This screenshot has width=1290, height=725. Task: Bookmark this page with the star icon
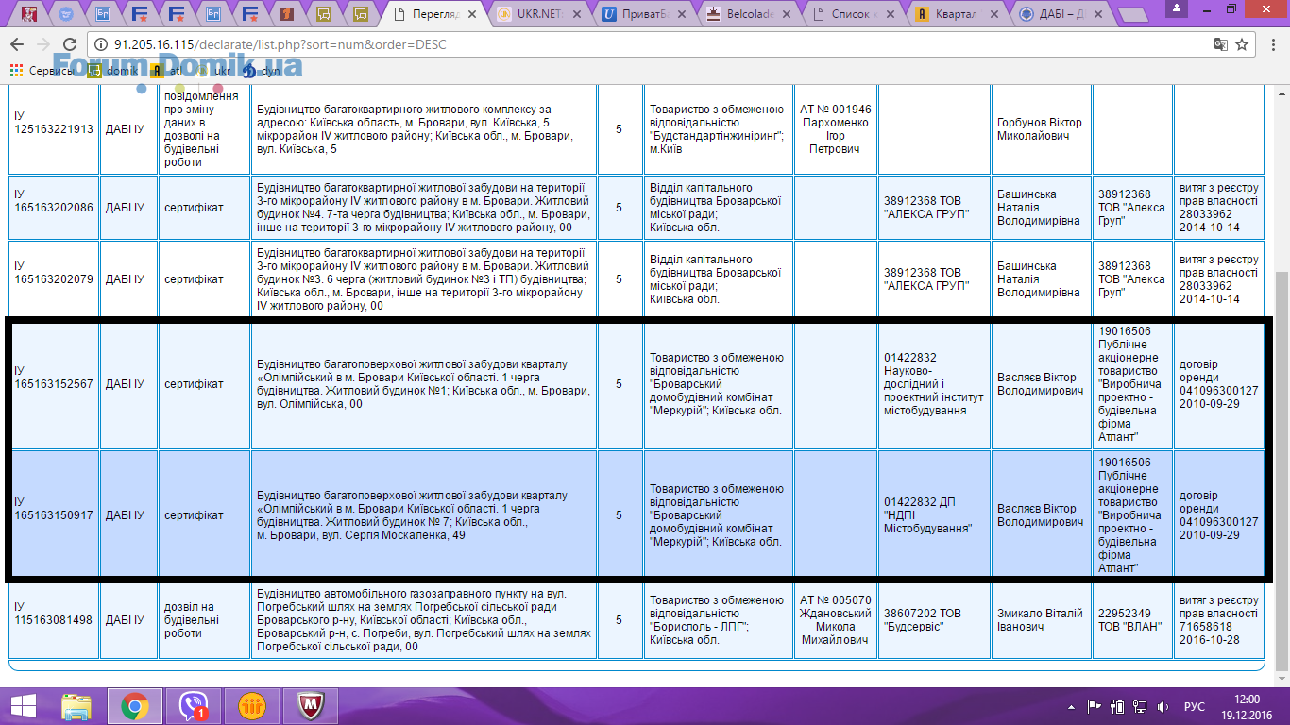point(1243,44)
